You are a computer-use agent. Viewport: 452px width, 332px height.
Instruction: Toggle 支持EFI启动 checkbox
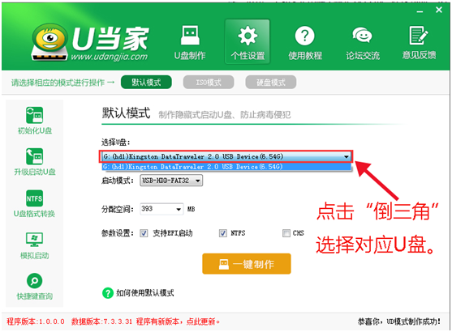[x=144, y=233]
